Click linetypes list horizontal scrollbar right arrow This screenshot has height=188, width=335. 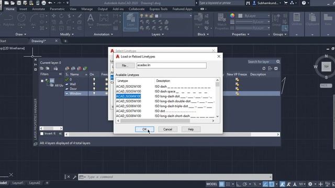pos(213,121)
